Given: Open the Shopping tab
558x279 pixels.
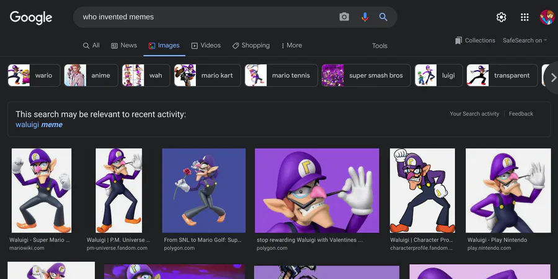Looking at the screenshot, I should point(251,45).
